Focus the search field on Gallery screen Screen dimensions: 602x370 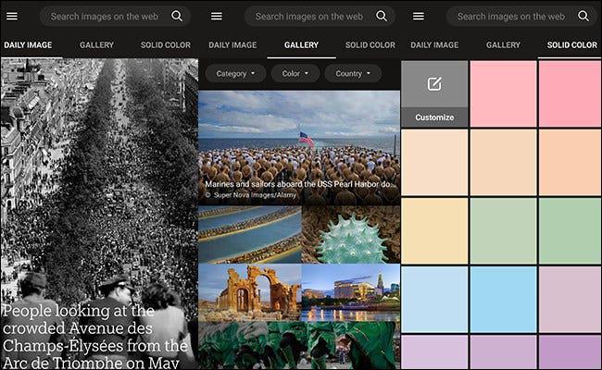(x=320, y=16)
